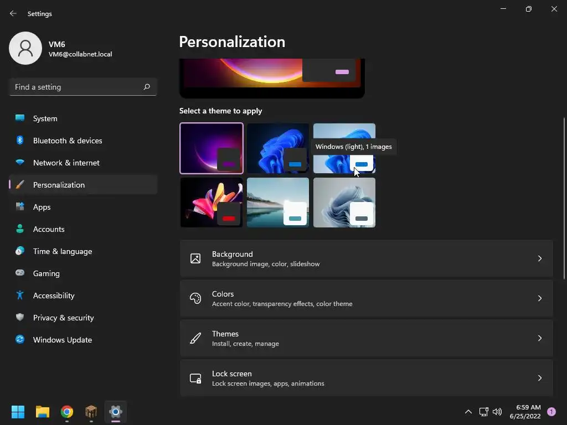Viewport: 567px width, 425px height.
Task: Select Accounts in the sidebar
Action: point(83,229)
